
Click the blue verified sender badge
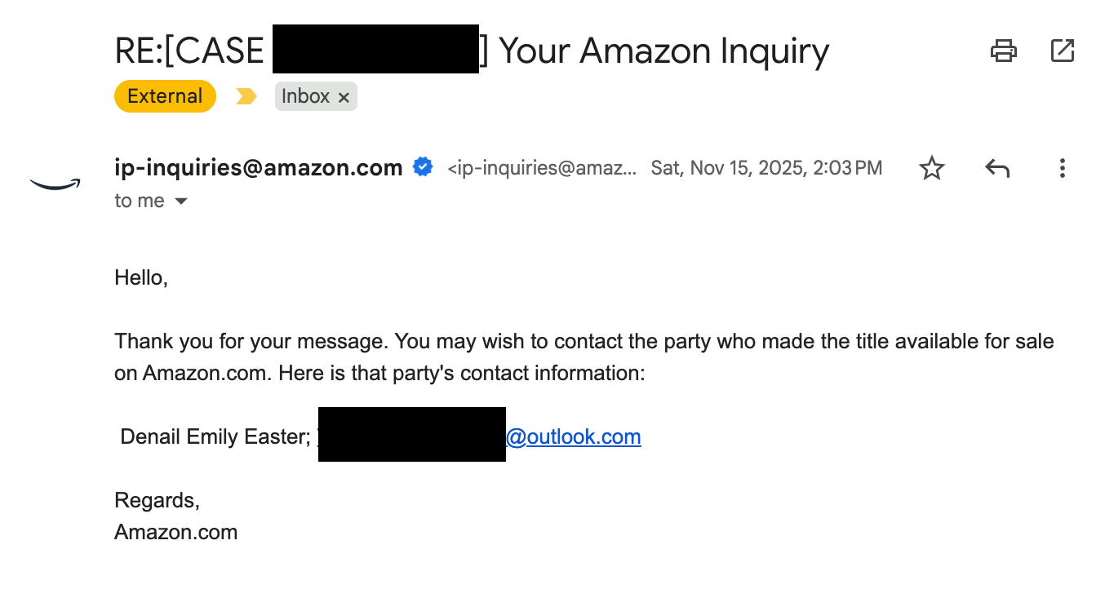pyautogui.click(x=423, y=167)
